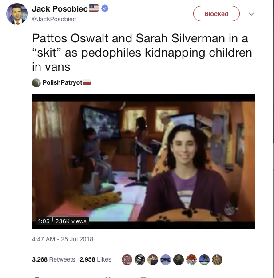Screen dimensions: 274x278
Task: Open the Make America Great Again liker avatar
Action: [x=127, y=260]
